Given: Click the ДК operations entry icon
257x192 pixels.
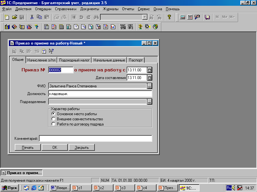Looking at the screenshot, I should [29, 27].
